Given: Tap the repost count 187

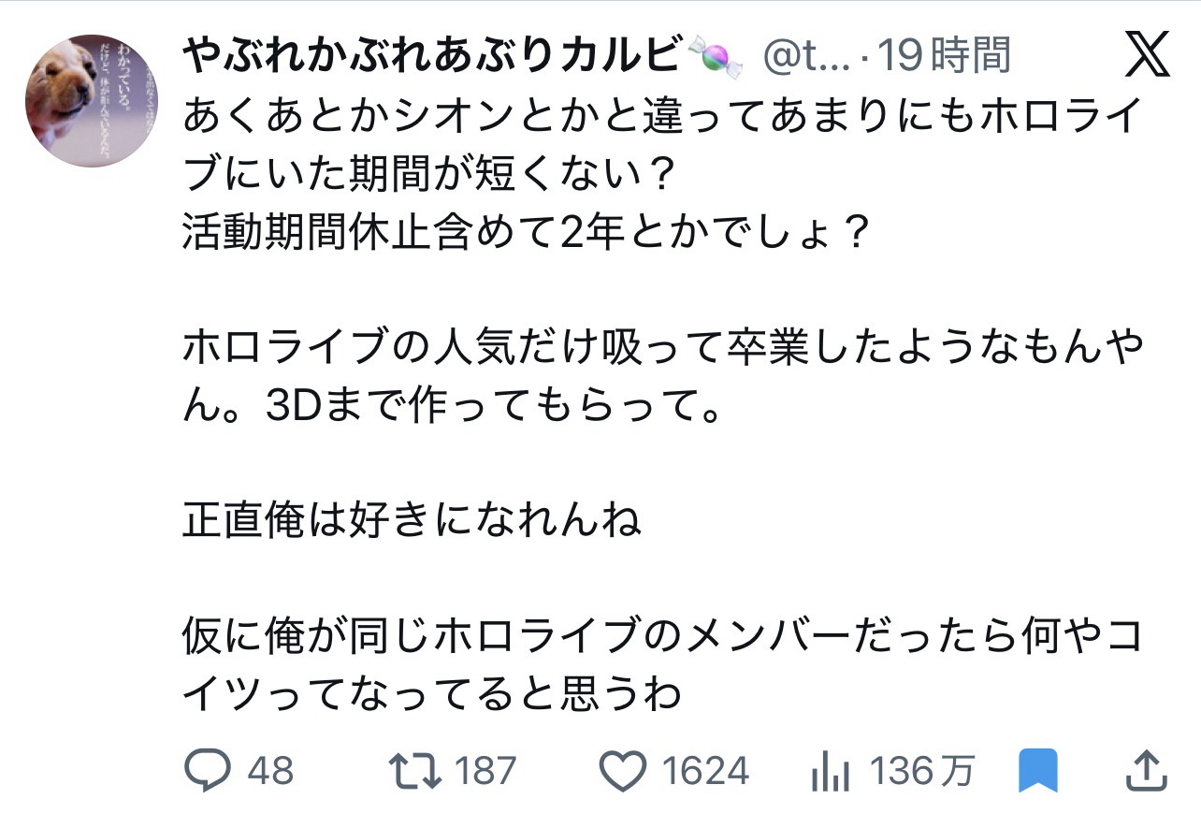Looking at the screenshot, I should pyautogui.click(x=485, y=772).
